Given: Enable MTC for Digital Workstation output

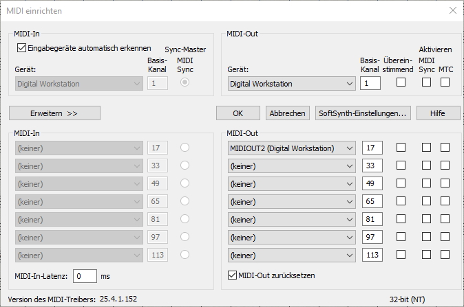Looking at the screenshot, I should click(445, 83).
